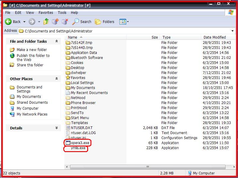Open the Help menu
Viewport: 238px width, 178px height.
[x=75, y=13]
